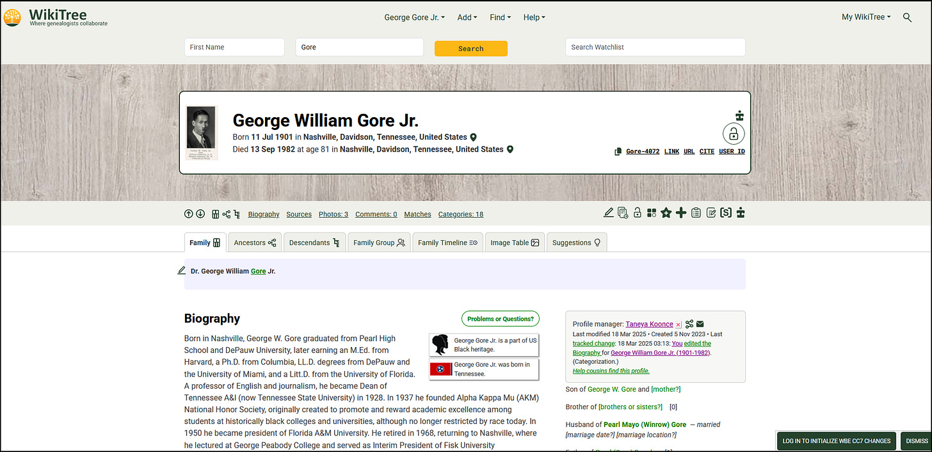The width and height of the screenshot is (932, 452).
Task: Click the circled open-padlock privacy icon
Action: (x=734, y=134)
